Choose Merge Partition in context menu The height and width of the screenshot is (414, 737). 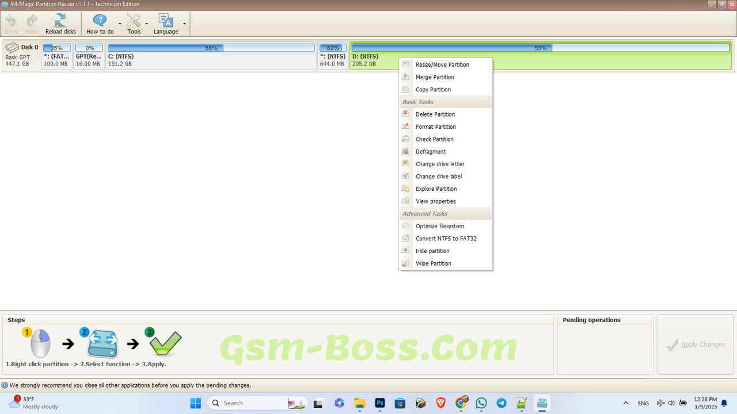(x=446, y=77)
